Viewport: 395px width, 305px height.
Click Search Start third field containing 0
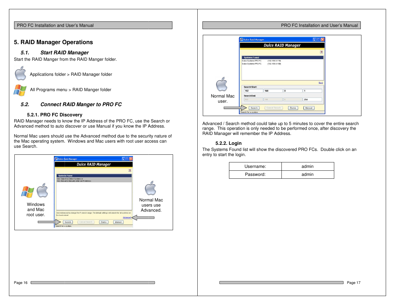click(293, 91)
